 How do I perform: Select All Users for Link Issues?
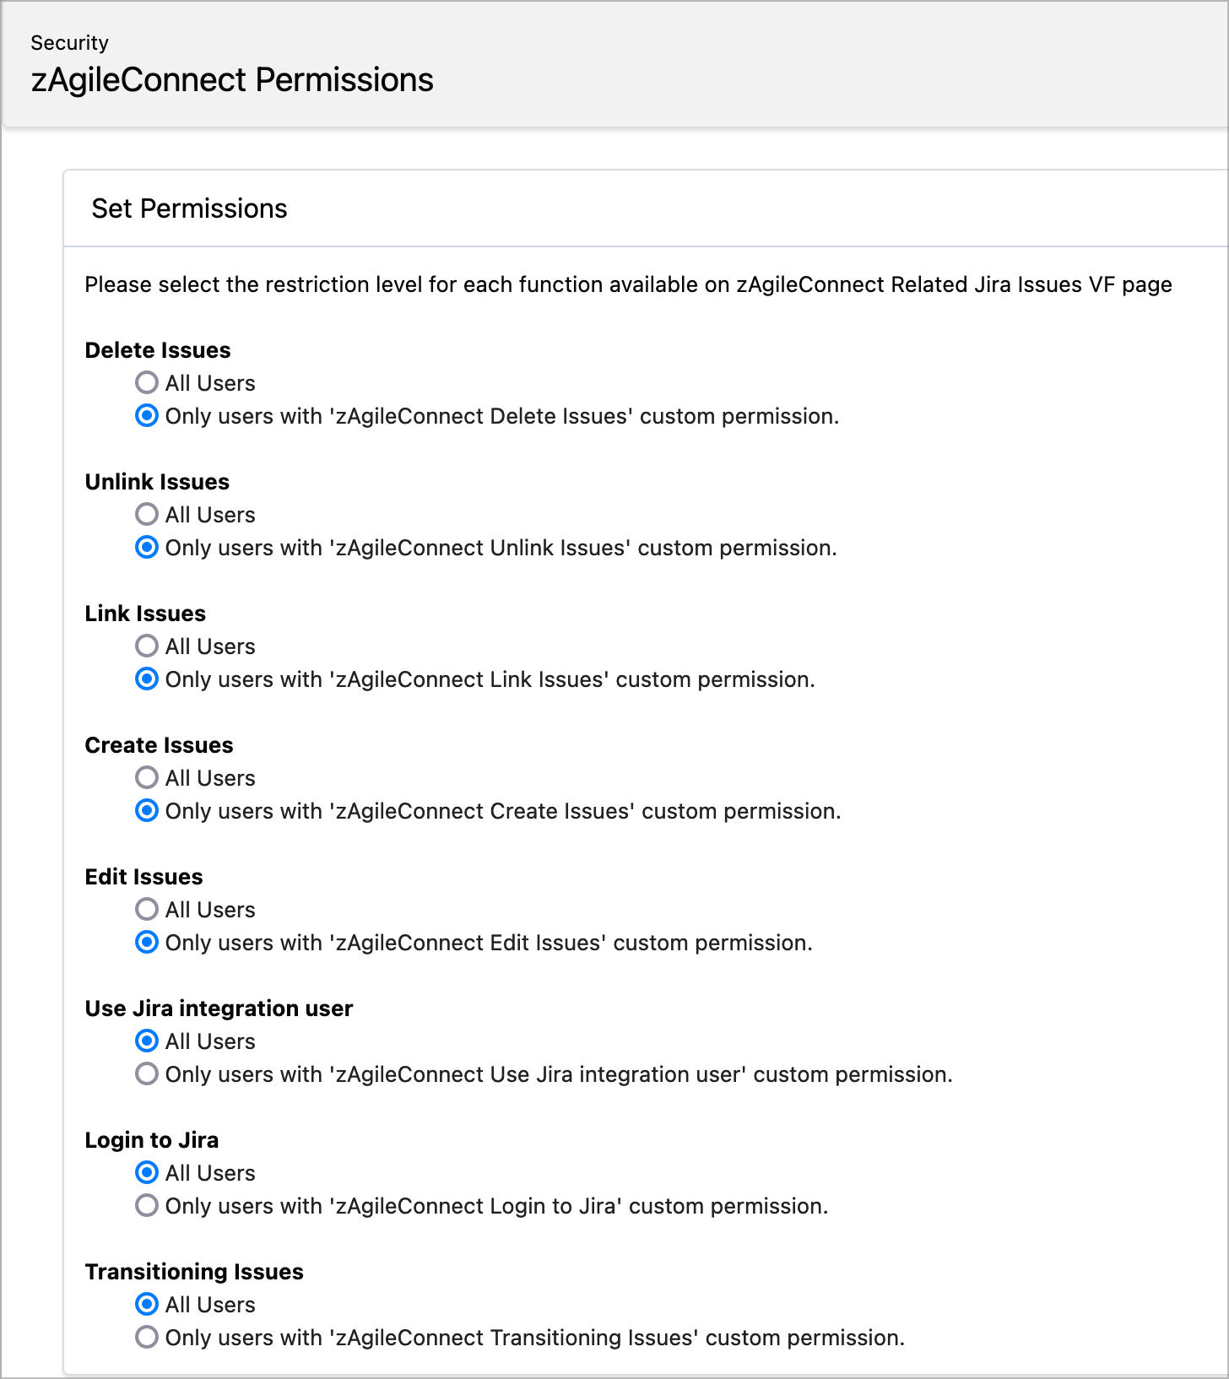(x=147, y=646)
